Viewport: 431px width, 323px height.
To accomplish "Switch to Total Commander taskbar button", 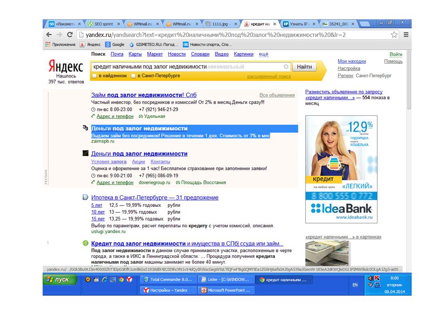I will tap(168, 279).
